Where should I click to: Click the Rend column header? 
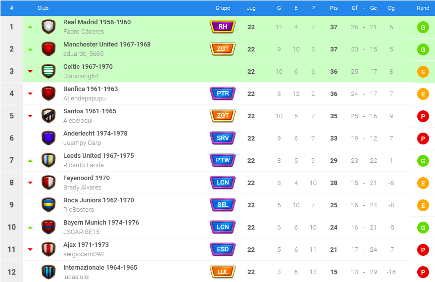coord(423,8)
